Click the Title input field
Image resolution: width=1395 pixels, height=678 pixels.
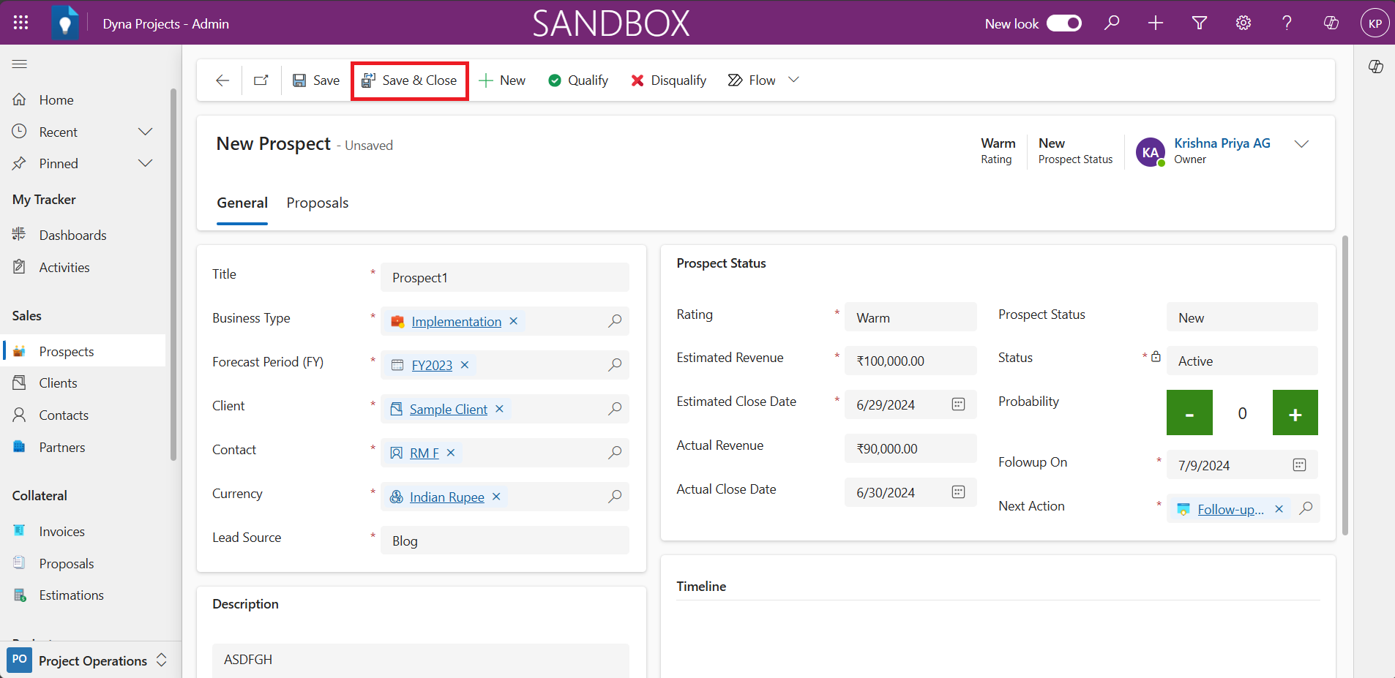(x=504, y=277)
